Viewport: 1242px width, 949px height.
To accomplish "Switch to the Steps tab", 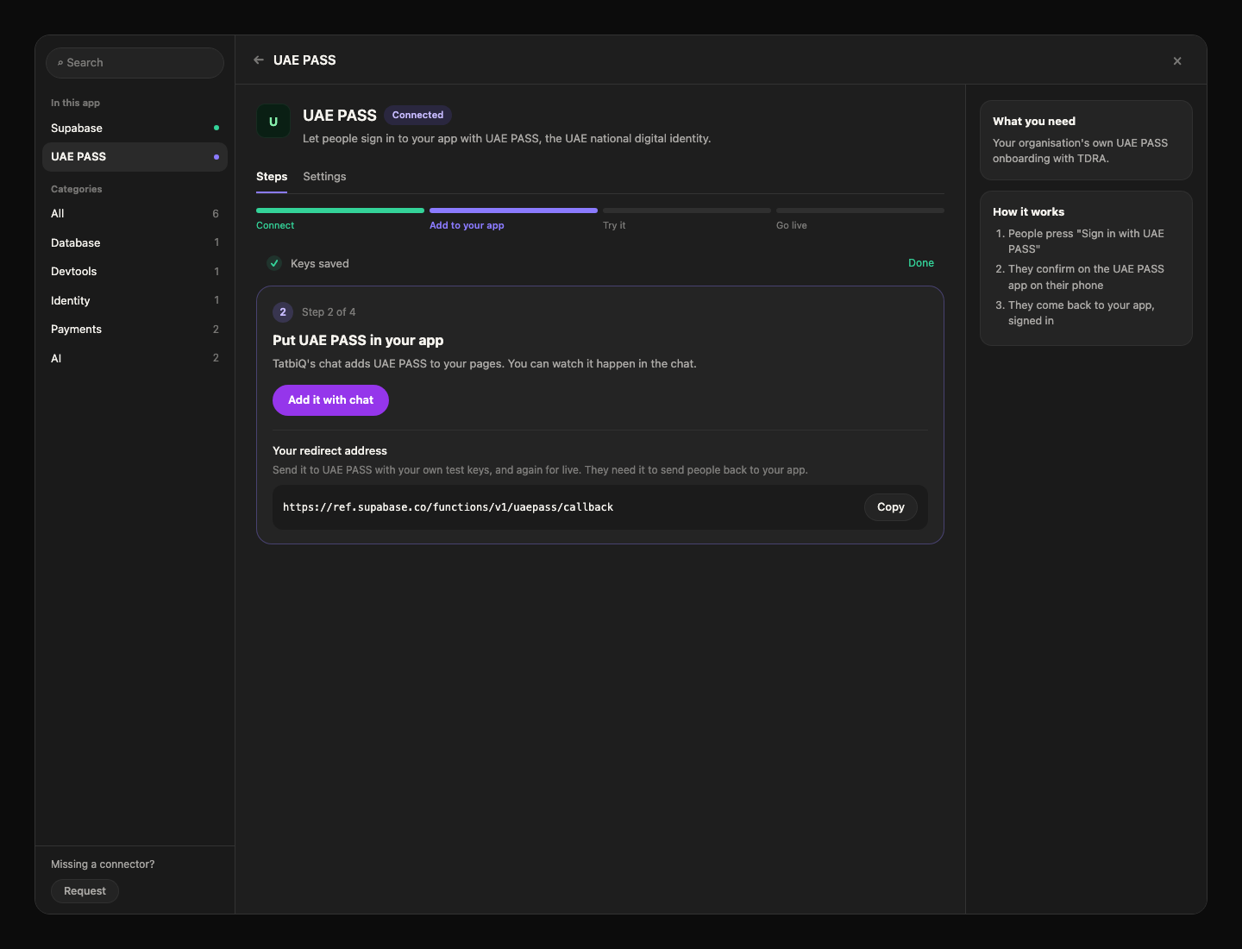I will point(272,177).
